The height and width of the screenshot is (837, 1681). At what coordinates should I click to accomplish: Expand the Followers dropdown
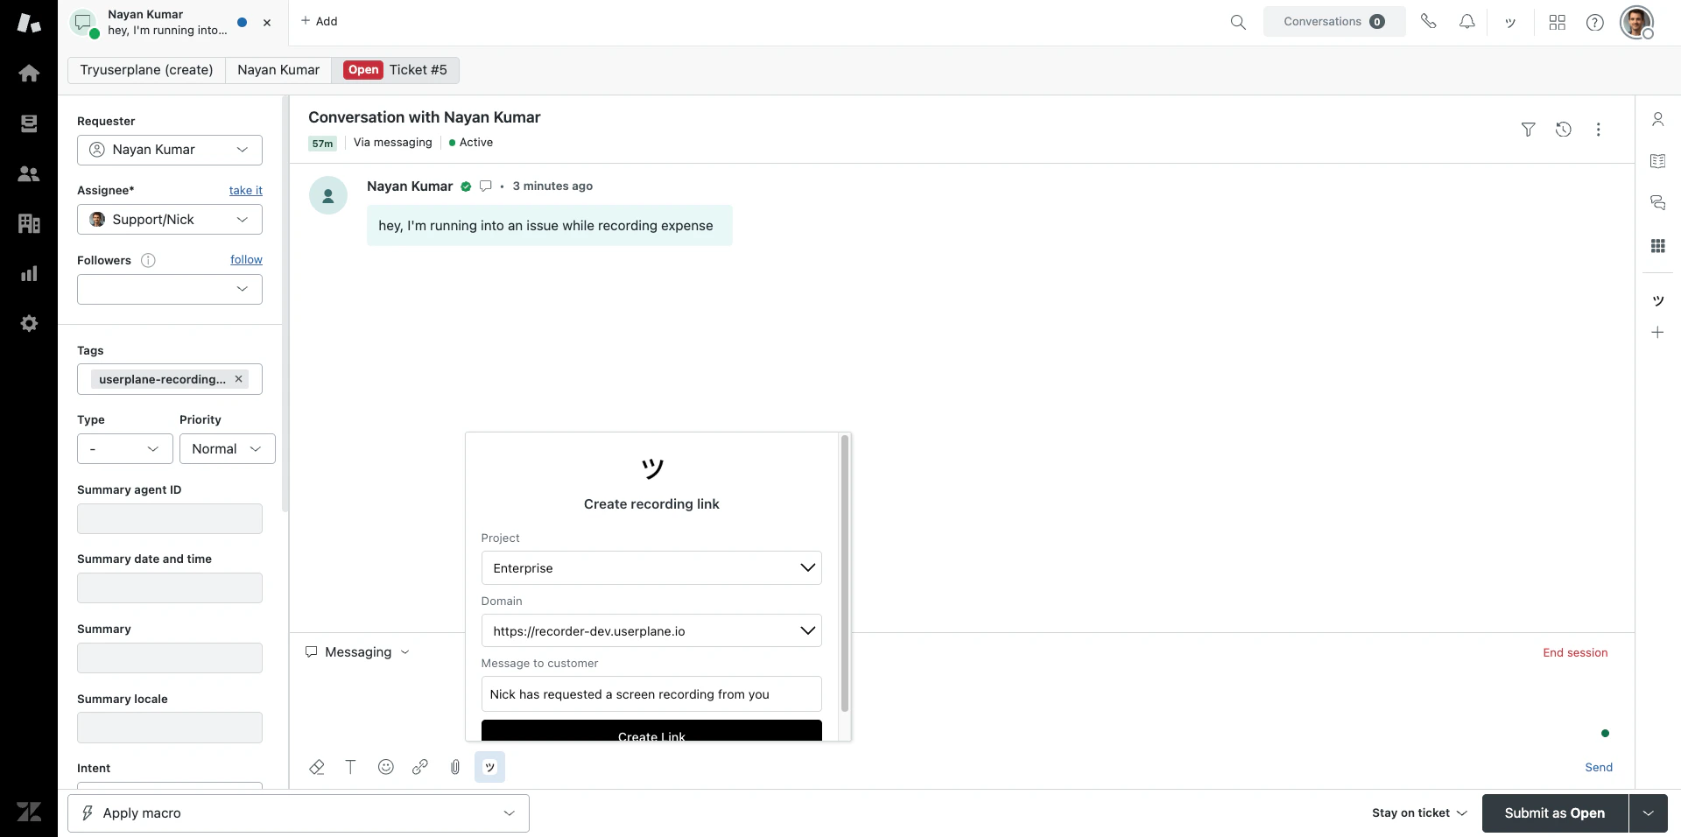click(170, 289)
